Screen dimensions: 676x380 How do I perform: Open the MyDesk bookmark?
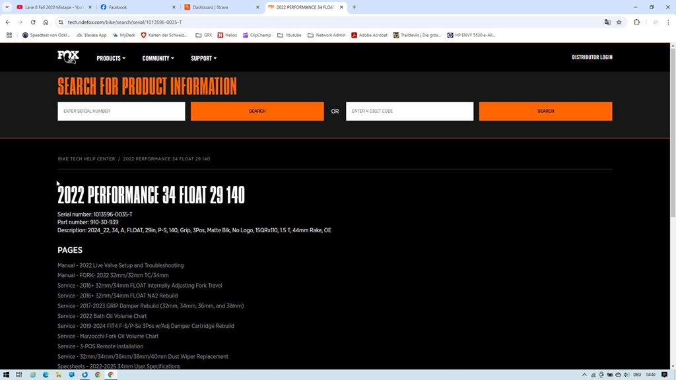point(123,35)
